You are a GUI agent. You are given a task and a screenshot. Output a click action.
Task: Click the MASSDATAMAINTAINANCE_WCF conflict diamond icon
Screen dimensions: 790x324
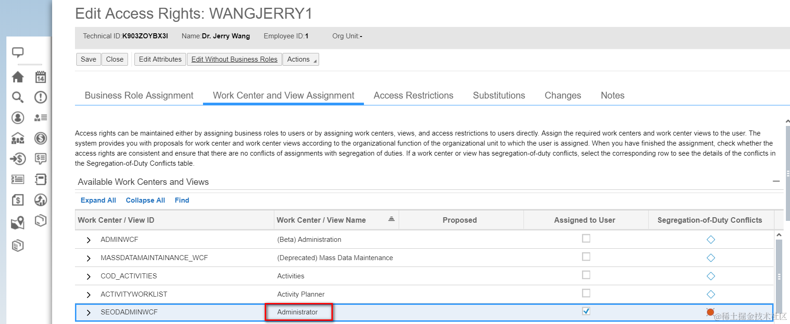[711, 258]
